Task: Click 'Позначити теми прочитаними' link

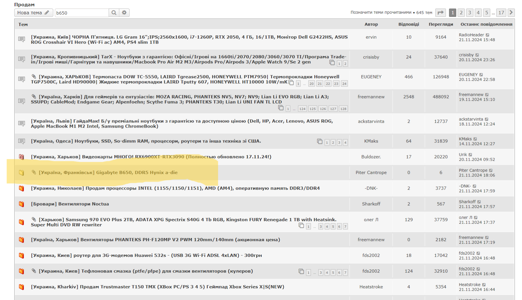Action: coord(381,13)
